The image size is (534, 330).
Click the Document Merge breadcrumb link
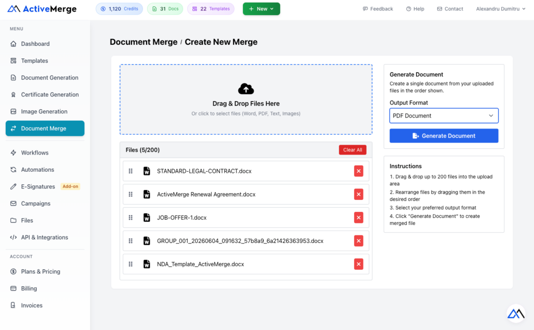tap(143, 42)
